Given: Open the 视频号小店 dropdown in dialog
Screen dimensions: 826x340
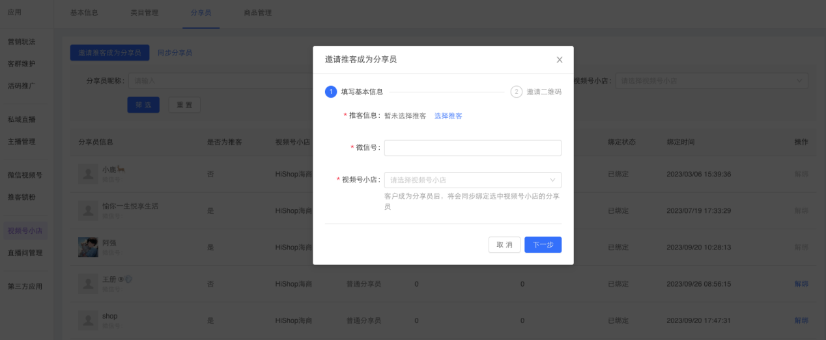Looking at the screenshot, I should (x=472, y=180).
